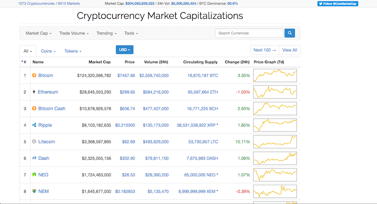Click the View All button
The image size is (377, 204).
pyautogui.click(x=290, y=50)
